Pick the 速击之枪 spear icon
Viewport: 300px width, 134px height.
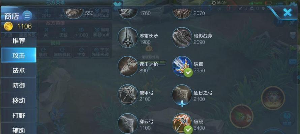(128, 66)
